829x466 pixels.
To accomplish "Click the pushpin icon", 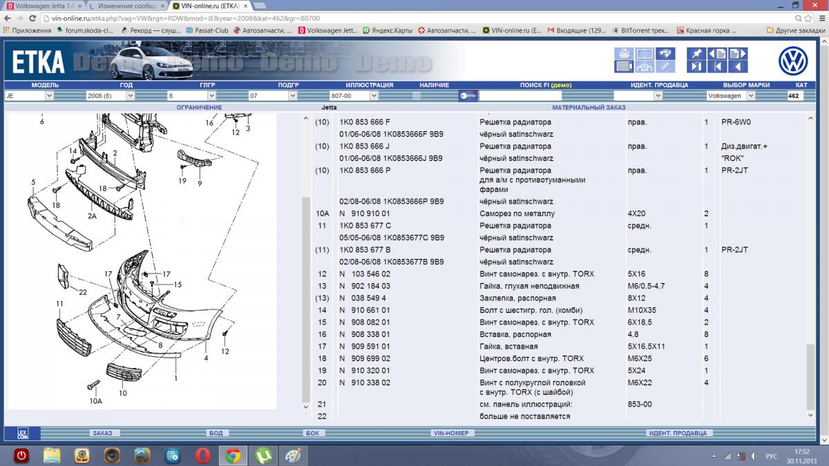I will (x=696, y=54).
